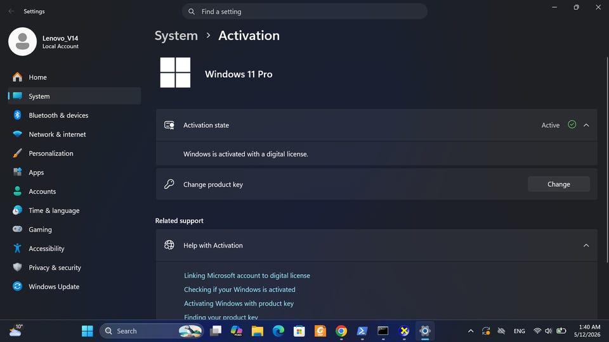Launch Microsoft 365 Copilot from taskbar

click(x=237, y=331)
